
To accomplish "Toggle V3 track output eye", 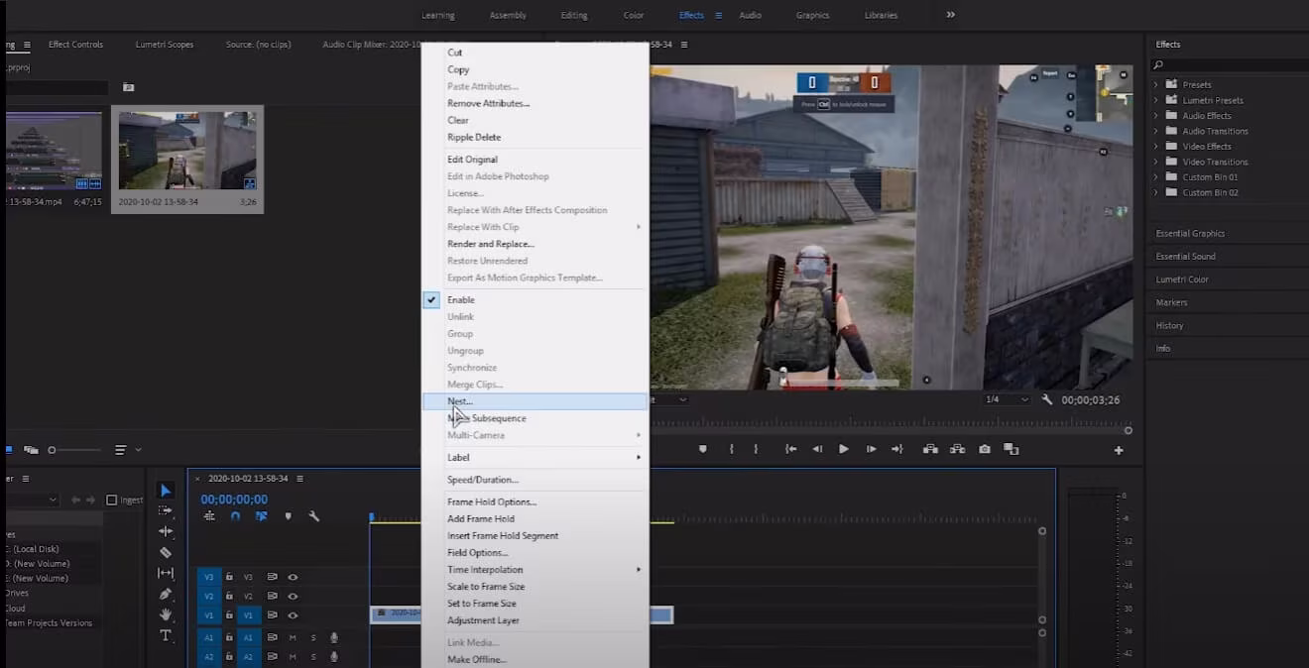I will coord(293,577).
